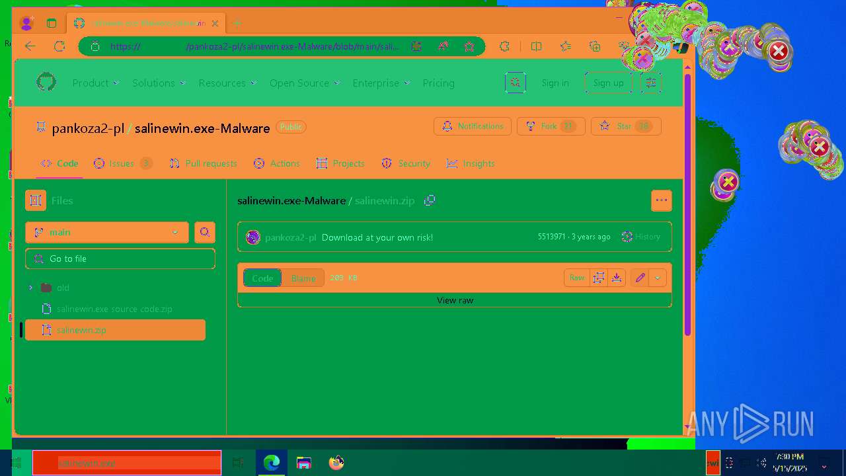Expand the Solutions menu
This screenshot has width=846, height=476.
[159, 83]
